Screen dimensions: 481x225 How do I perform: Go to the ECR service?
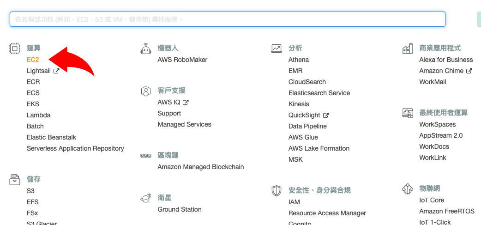tap(33, 82)
